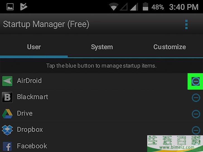Select the Facebook list entry label
The image size is (203, 152).
click(32, 146)
